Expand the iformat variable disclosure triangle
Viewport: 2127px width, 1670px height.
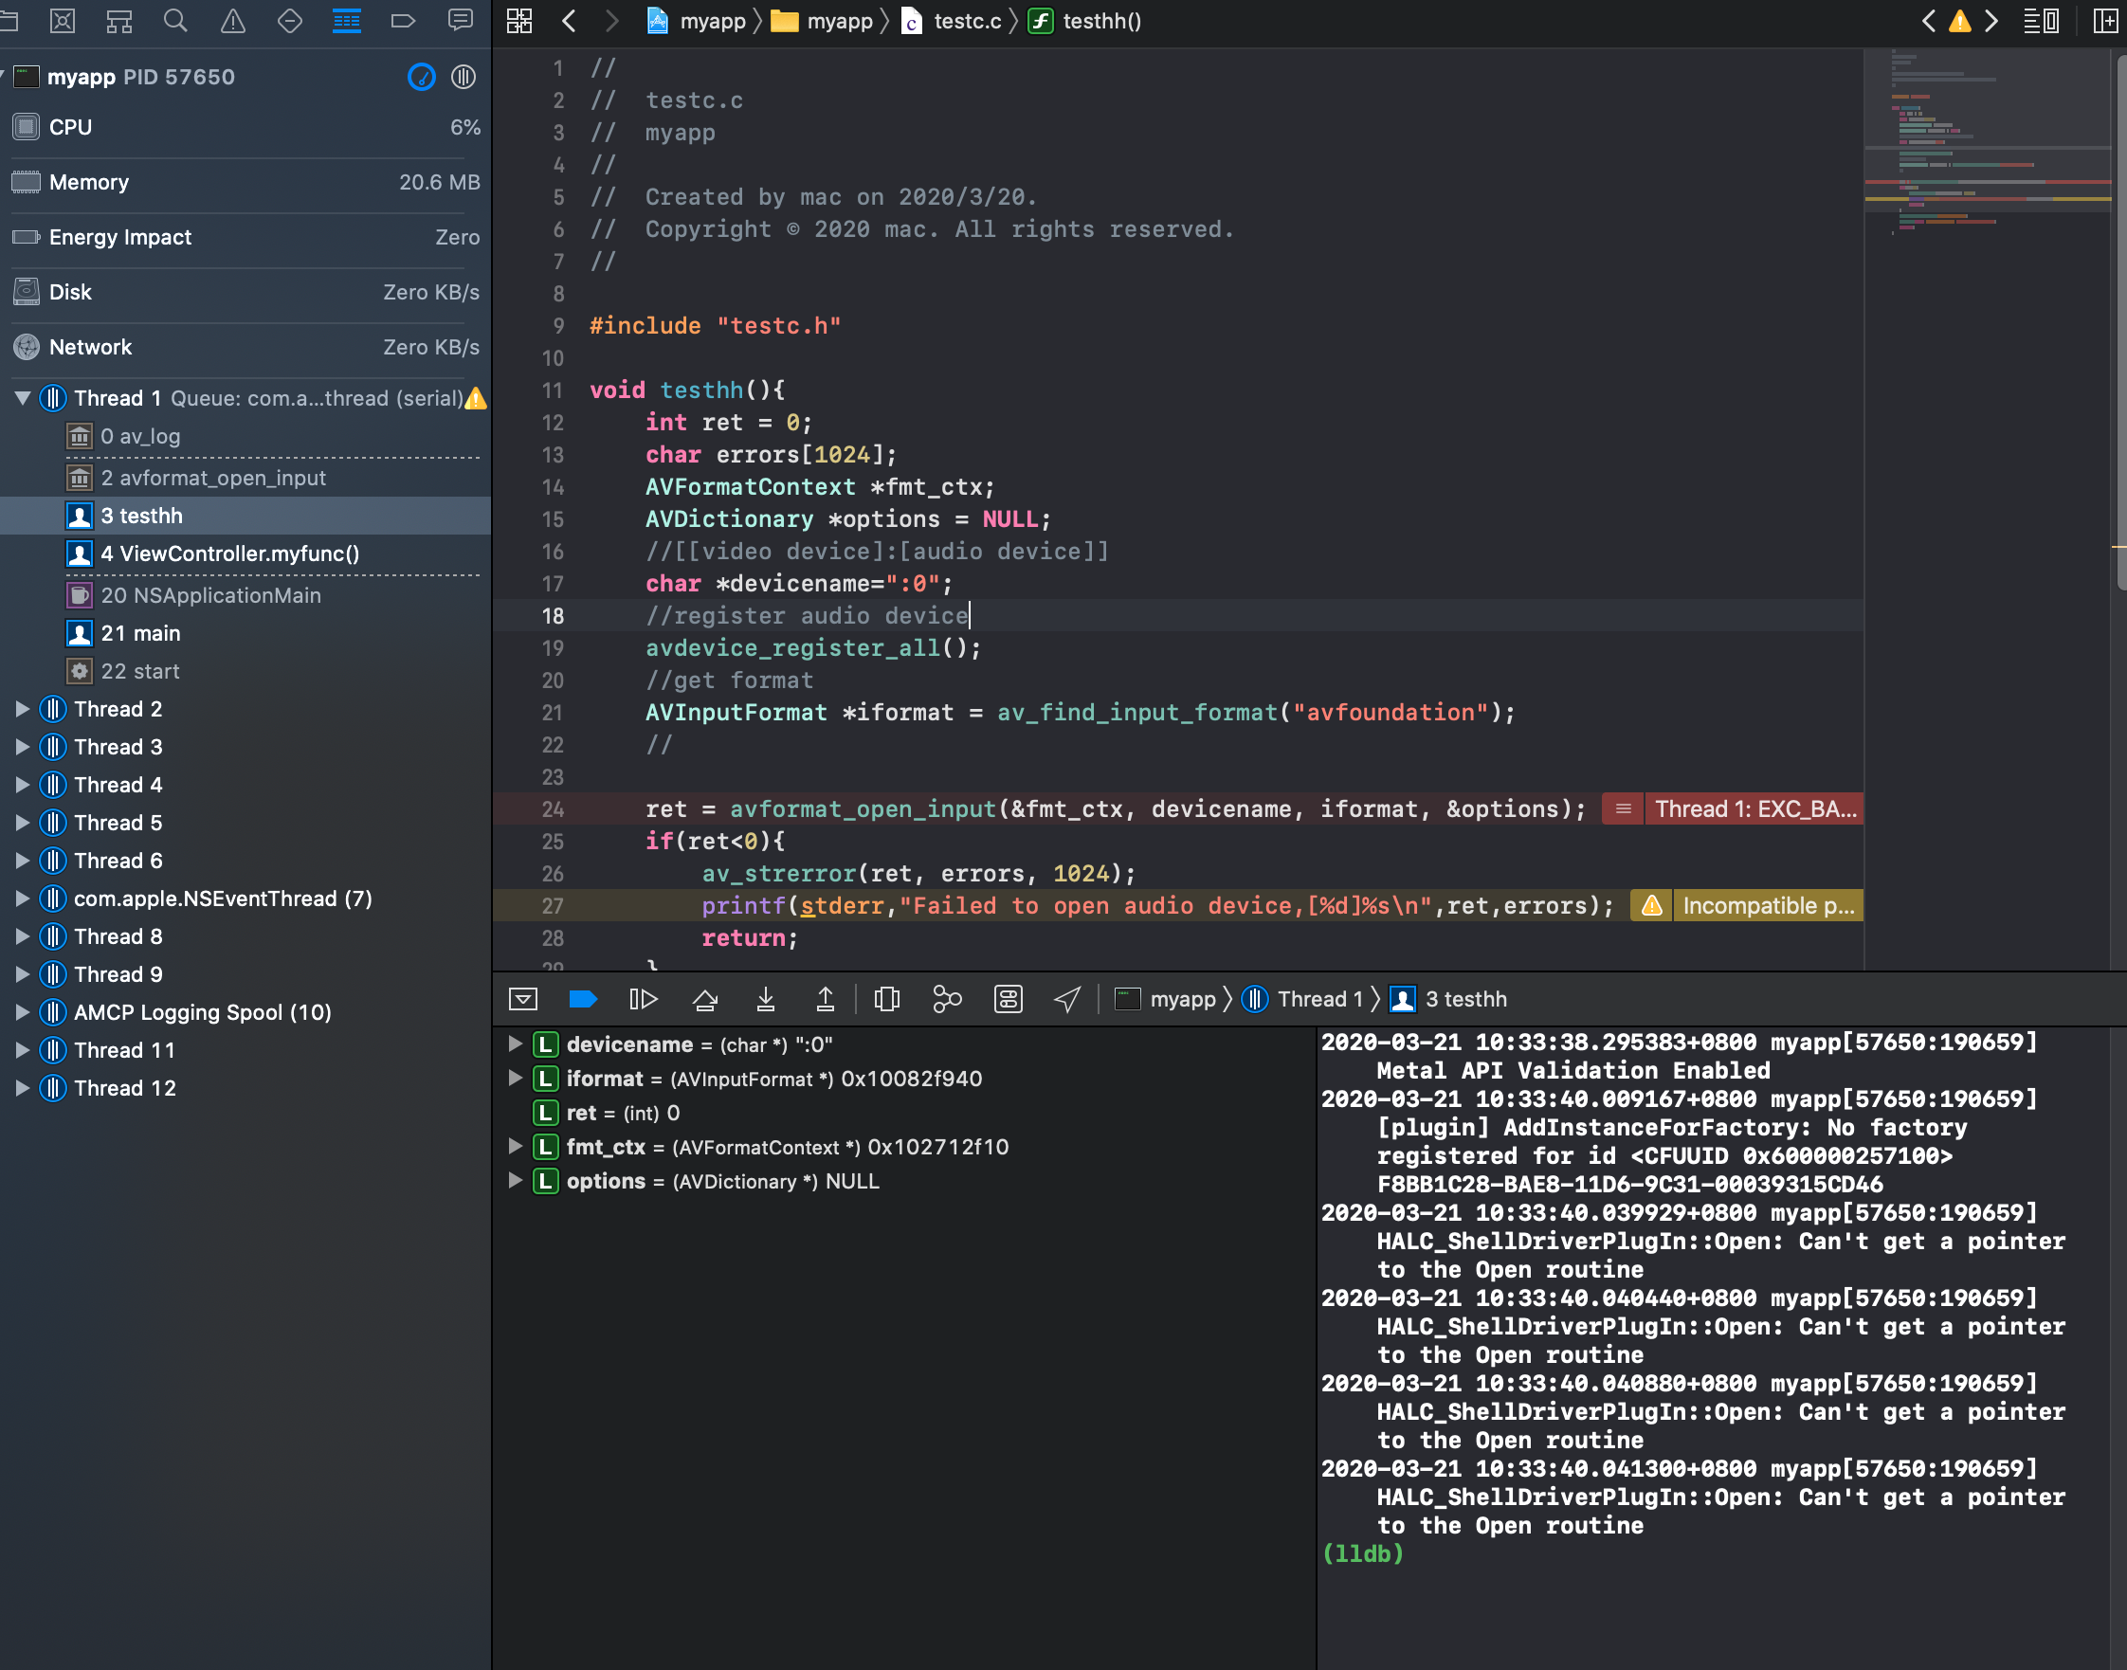tap(517, 1078)
